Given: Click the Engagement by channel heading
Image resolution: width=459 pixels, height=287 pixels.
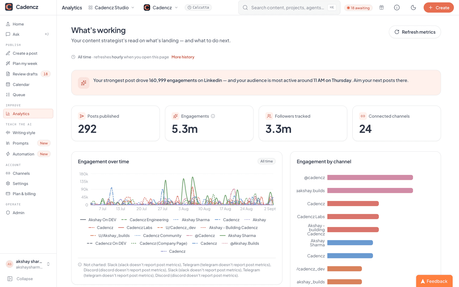Looking at the screenshot, I should click(324, 162).
